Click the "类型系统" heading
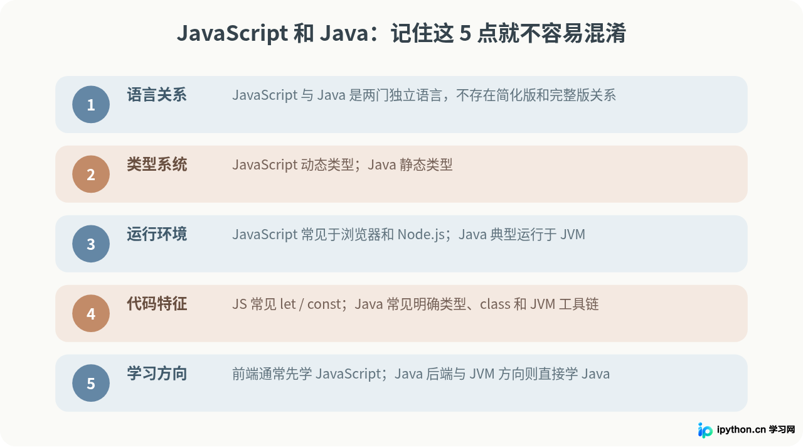The height and width of the screenshot is (447, 803). pyautogui.click(x=157, y=164)
